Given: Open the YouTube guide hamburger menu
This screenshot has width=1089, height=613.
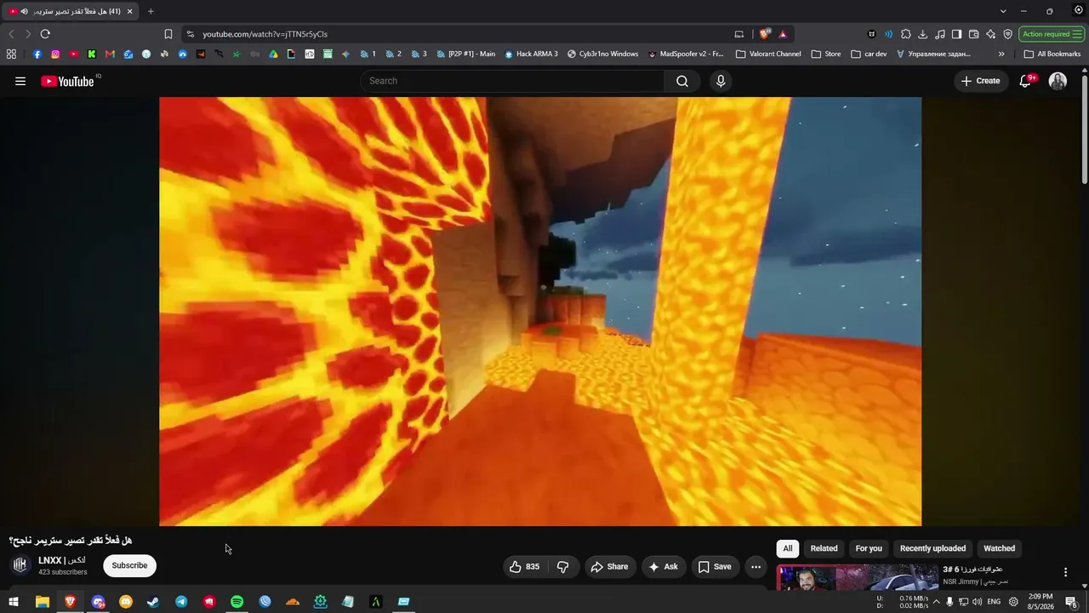Looking at the screenshot, I should [20, 81].
